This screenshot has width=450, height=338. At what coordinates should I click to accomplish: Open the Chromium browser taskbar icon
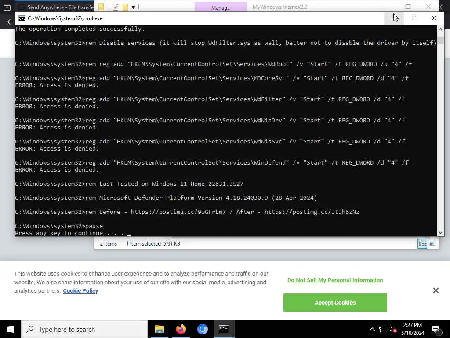point(202,329)
